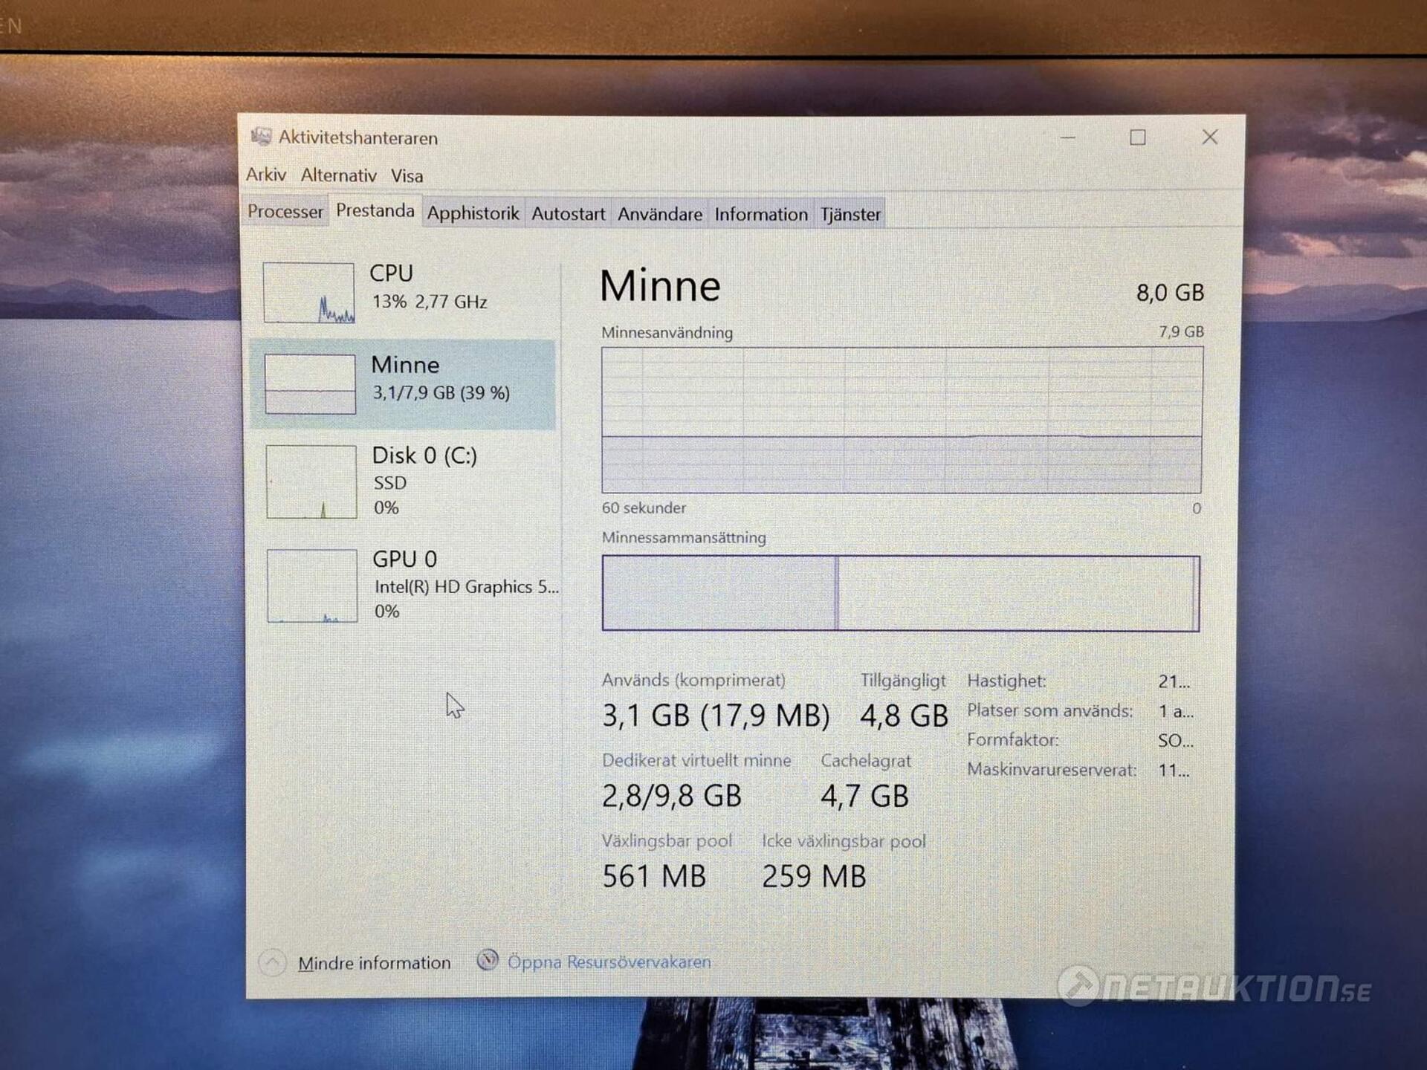The image size is (1427, 1070).
Task: Open the Visa menu
Action: pyautogui.click(x=407, y=176)
